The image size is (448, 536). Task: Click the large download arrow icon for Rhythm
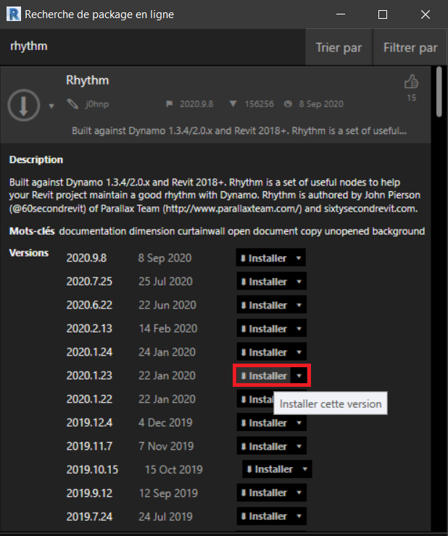click(x=23, y=105)
